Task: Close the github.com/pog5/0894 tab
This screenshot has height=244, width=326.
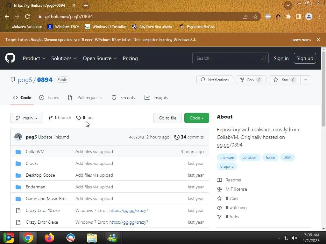Action: (74, 5)
